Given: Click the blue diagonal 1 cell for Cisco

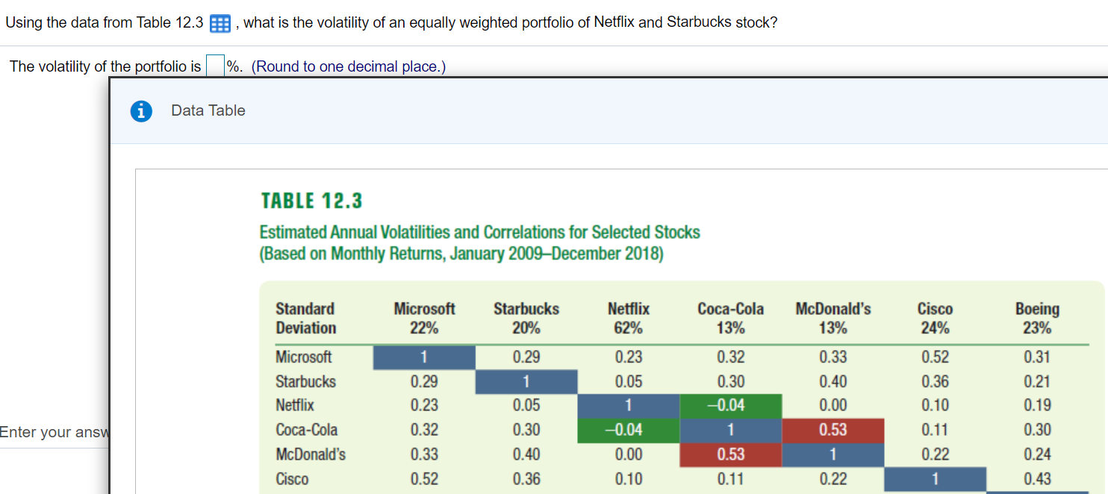Looking at the screenshot, I should point(935,479).
